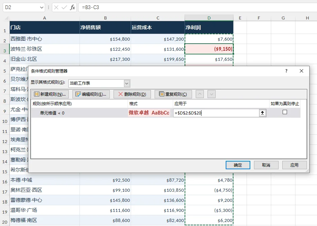
Task: Click the $92,500 sales cell
Action: (105, 180)
